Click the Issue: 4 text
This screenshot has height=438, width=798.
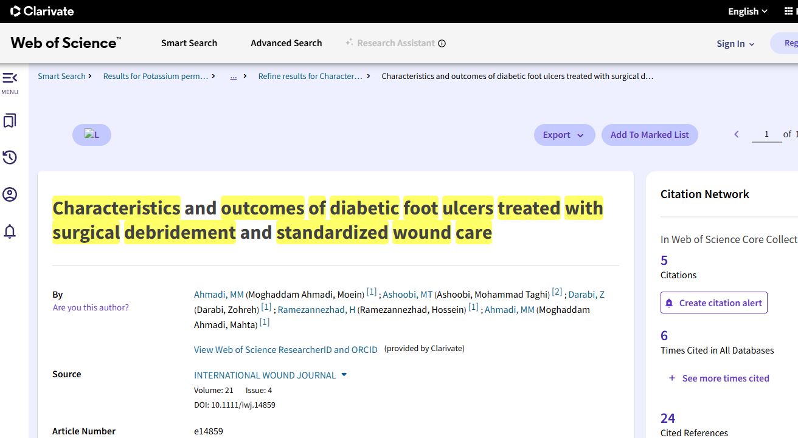click(259, 390)
